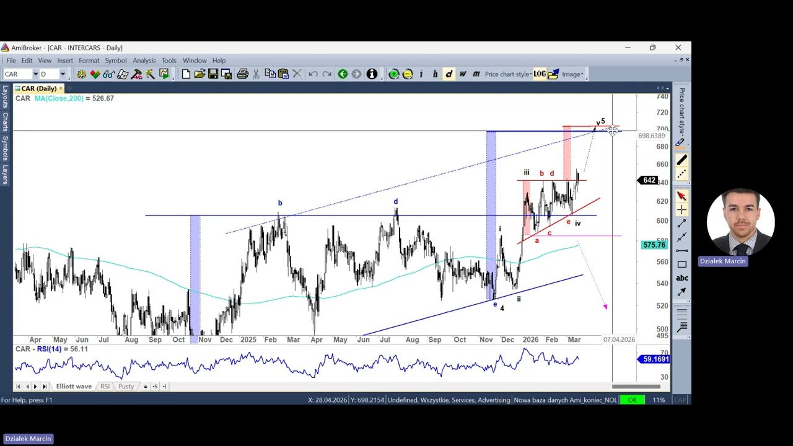Switch to hourly 'h' interval
This screenshot has height=446, width=793.
pyautogui.click(x=435, y=74)
